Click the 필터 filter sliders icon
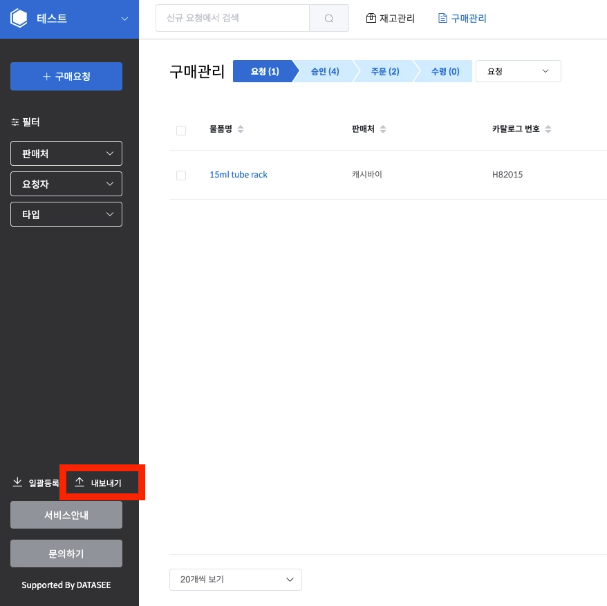This screenshot has height=606, width=607. coord(15,122)
